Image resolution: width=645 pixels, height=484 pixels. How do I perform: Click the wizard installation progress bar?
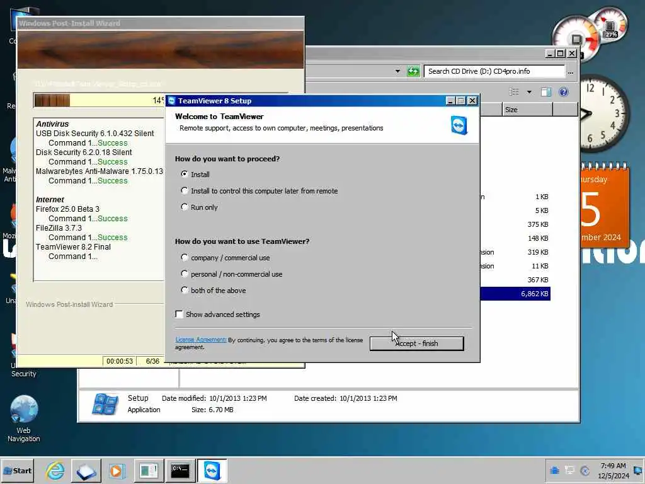pyautogui.click(x=99, y=100)
